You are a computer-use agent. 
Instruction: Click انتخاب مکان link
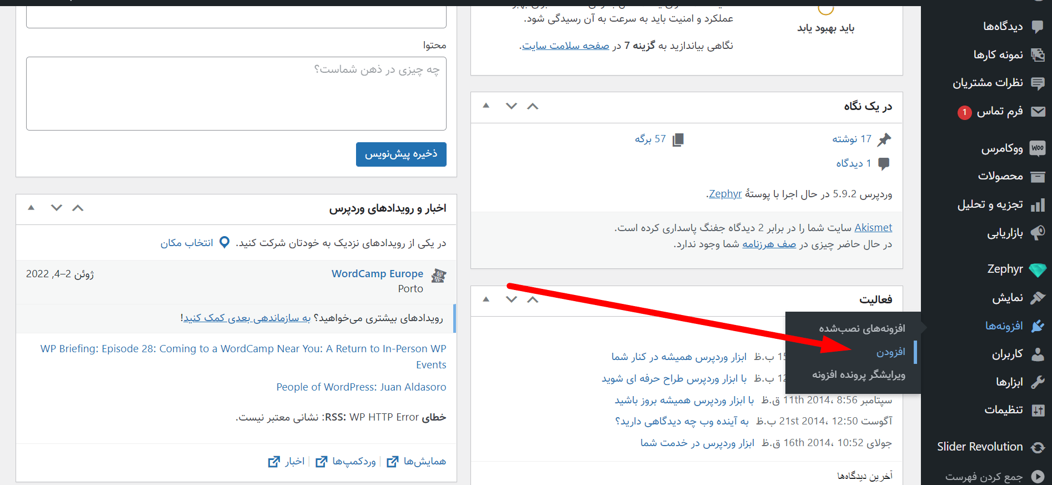[187, 243]
